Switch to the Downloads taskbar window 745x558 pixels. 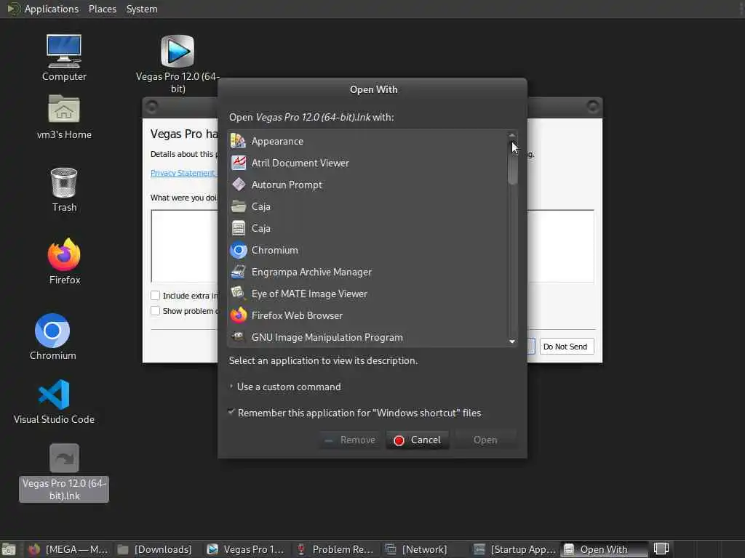(x=156, y=549)
